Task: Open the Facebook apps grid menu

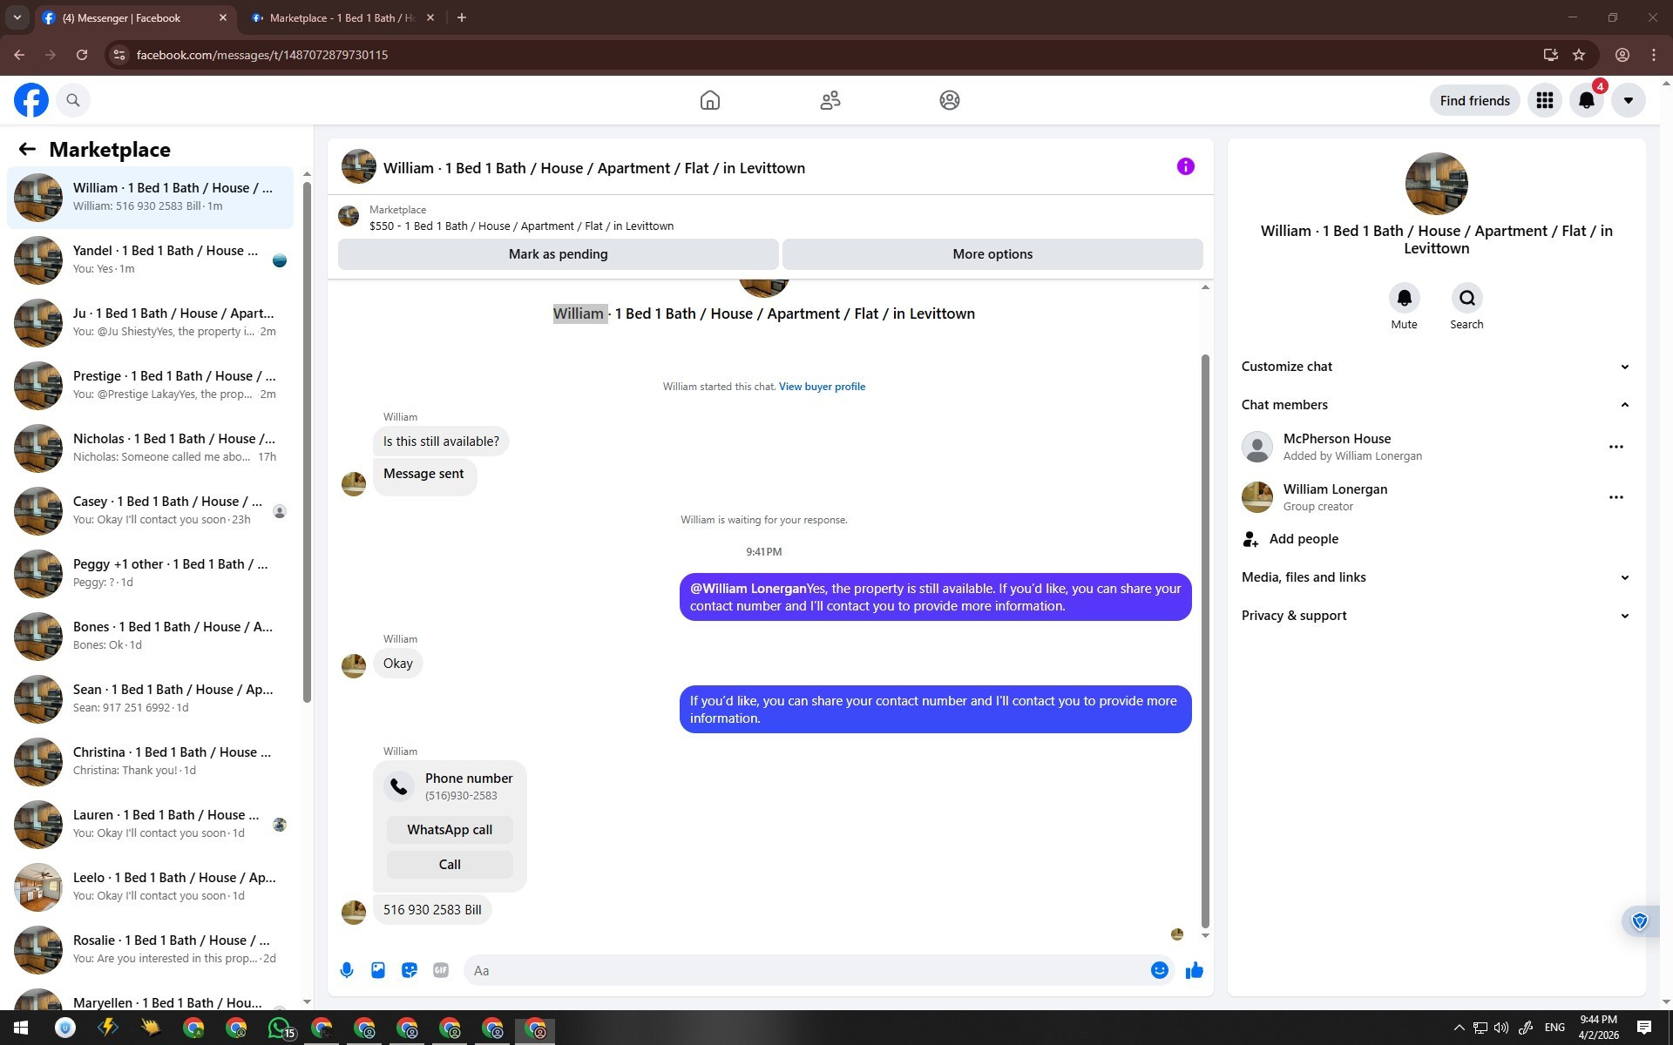Action: pyautogui.click(x=1545, y=100)
